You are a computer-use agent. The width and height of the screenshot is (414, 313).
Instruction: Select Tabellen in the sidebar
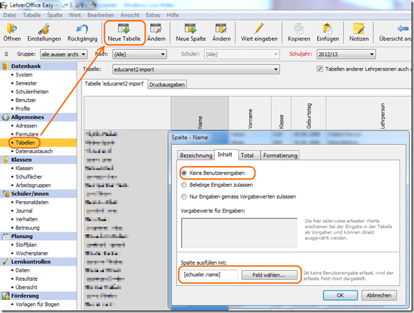coord(25,142)
